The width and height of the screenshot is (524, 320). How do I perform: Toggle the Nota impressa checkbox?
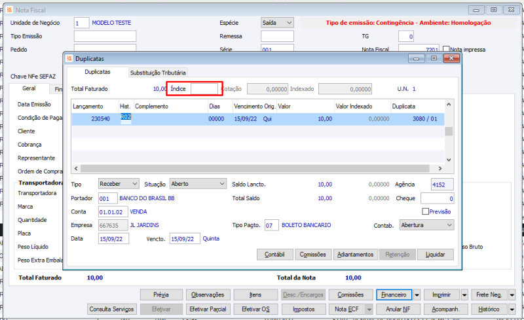pyautogui.click(x=446, y=50)
